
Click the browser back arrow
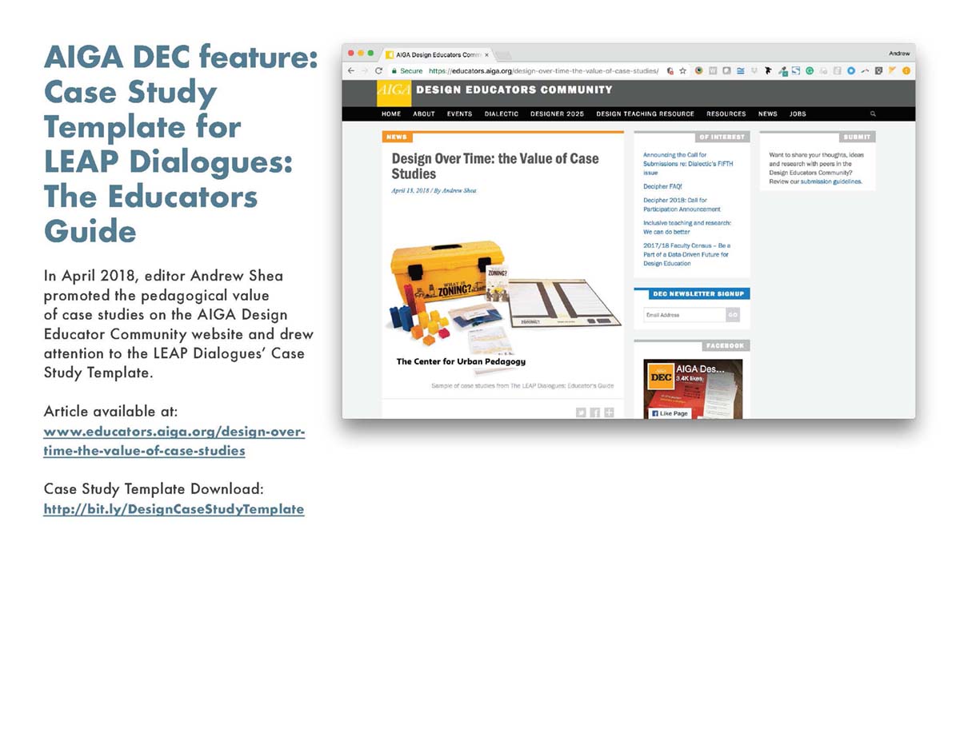point(350,70)
